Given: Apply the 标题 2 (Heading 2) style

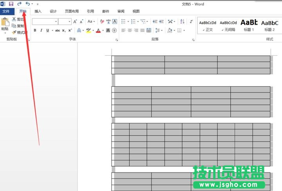Looking at the screenshot, I should point(269,25).
